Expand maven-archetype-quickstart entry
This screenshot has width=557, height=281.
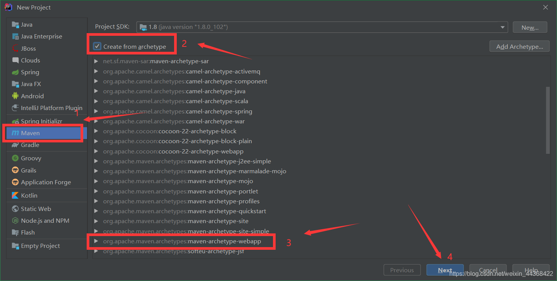pos(96,211)
